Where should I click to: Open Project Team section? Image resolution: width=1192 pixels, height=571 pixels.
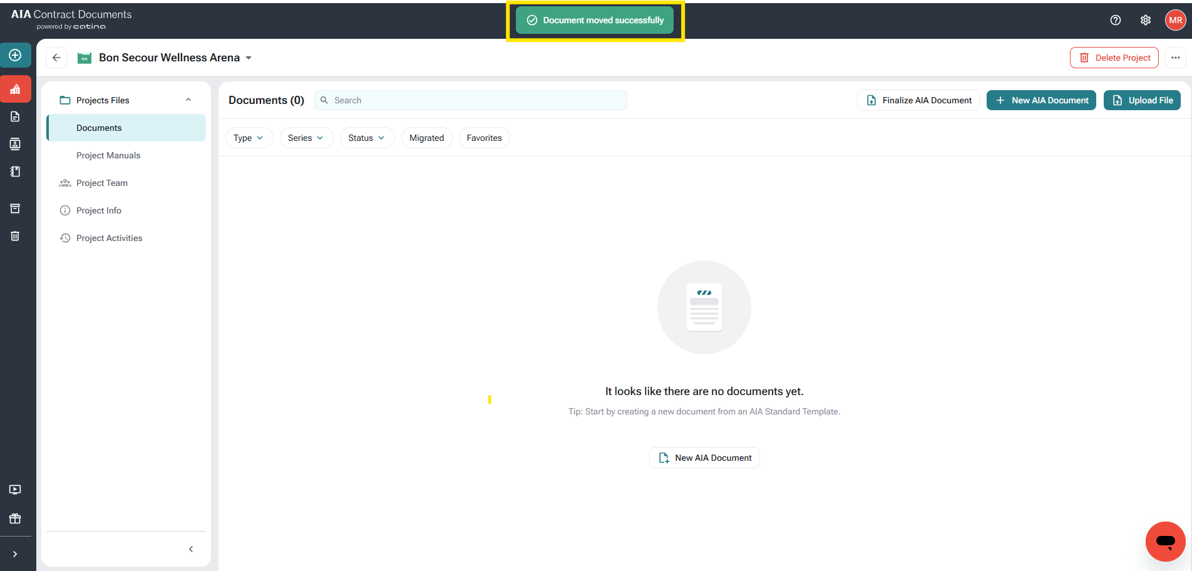pyautogui.click(x=102, y=183)
